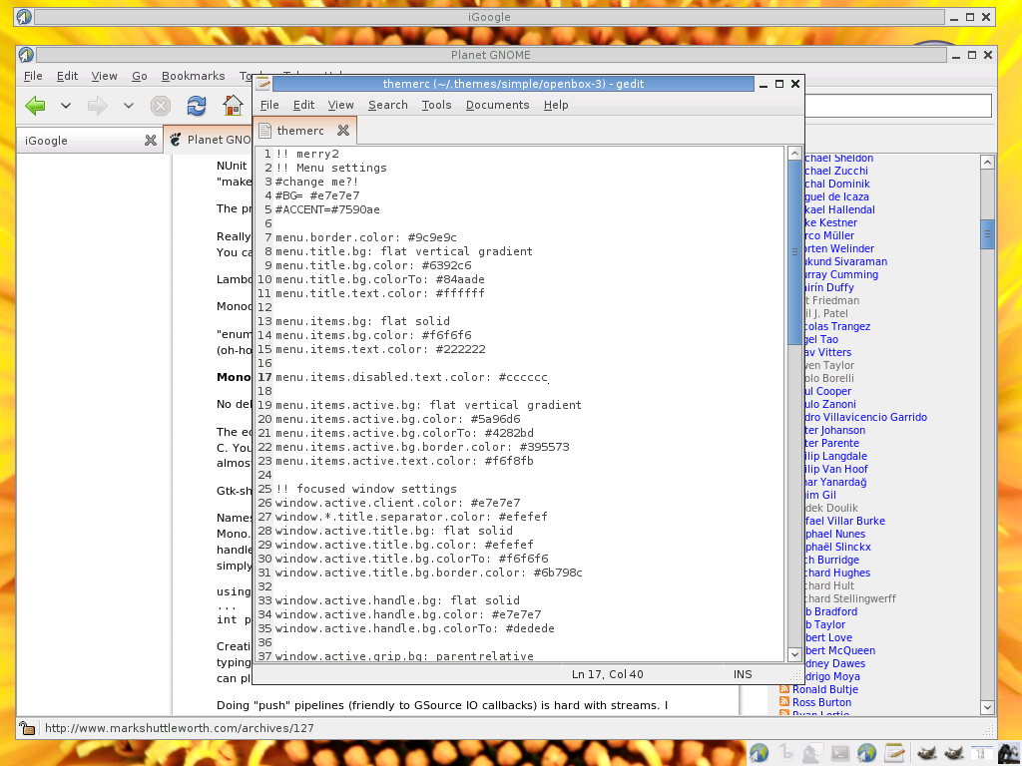This screenshot has width=1022, height=766.
Task: Open gedit Help menu
Action: pyautogui.click(x=556, y=105)
